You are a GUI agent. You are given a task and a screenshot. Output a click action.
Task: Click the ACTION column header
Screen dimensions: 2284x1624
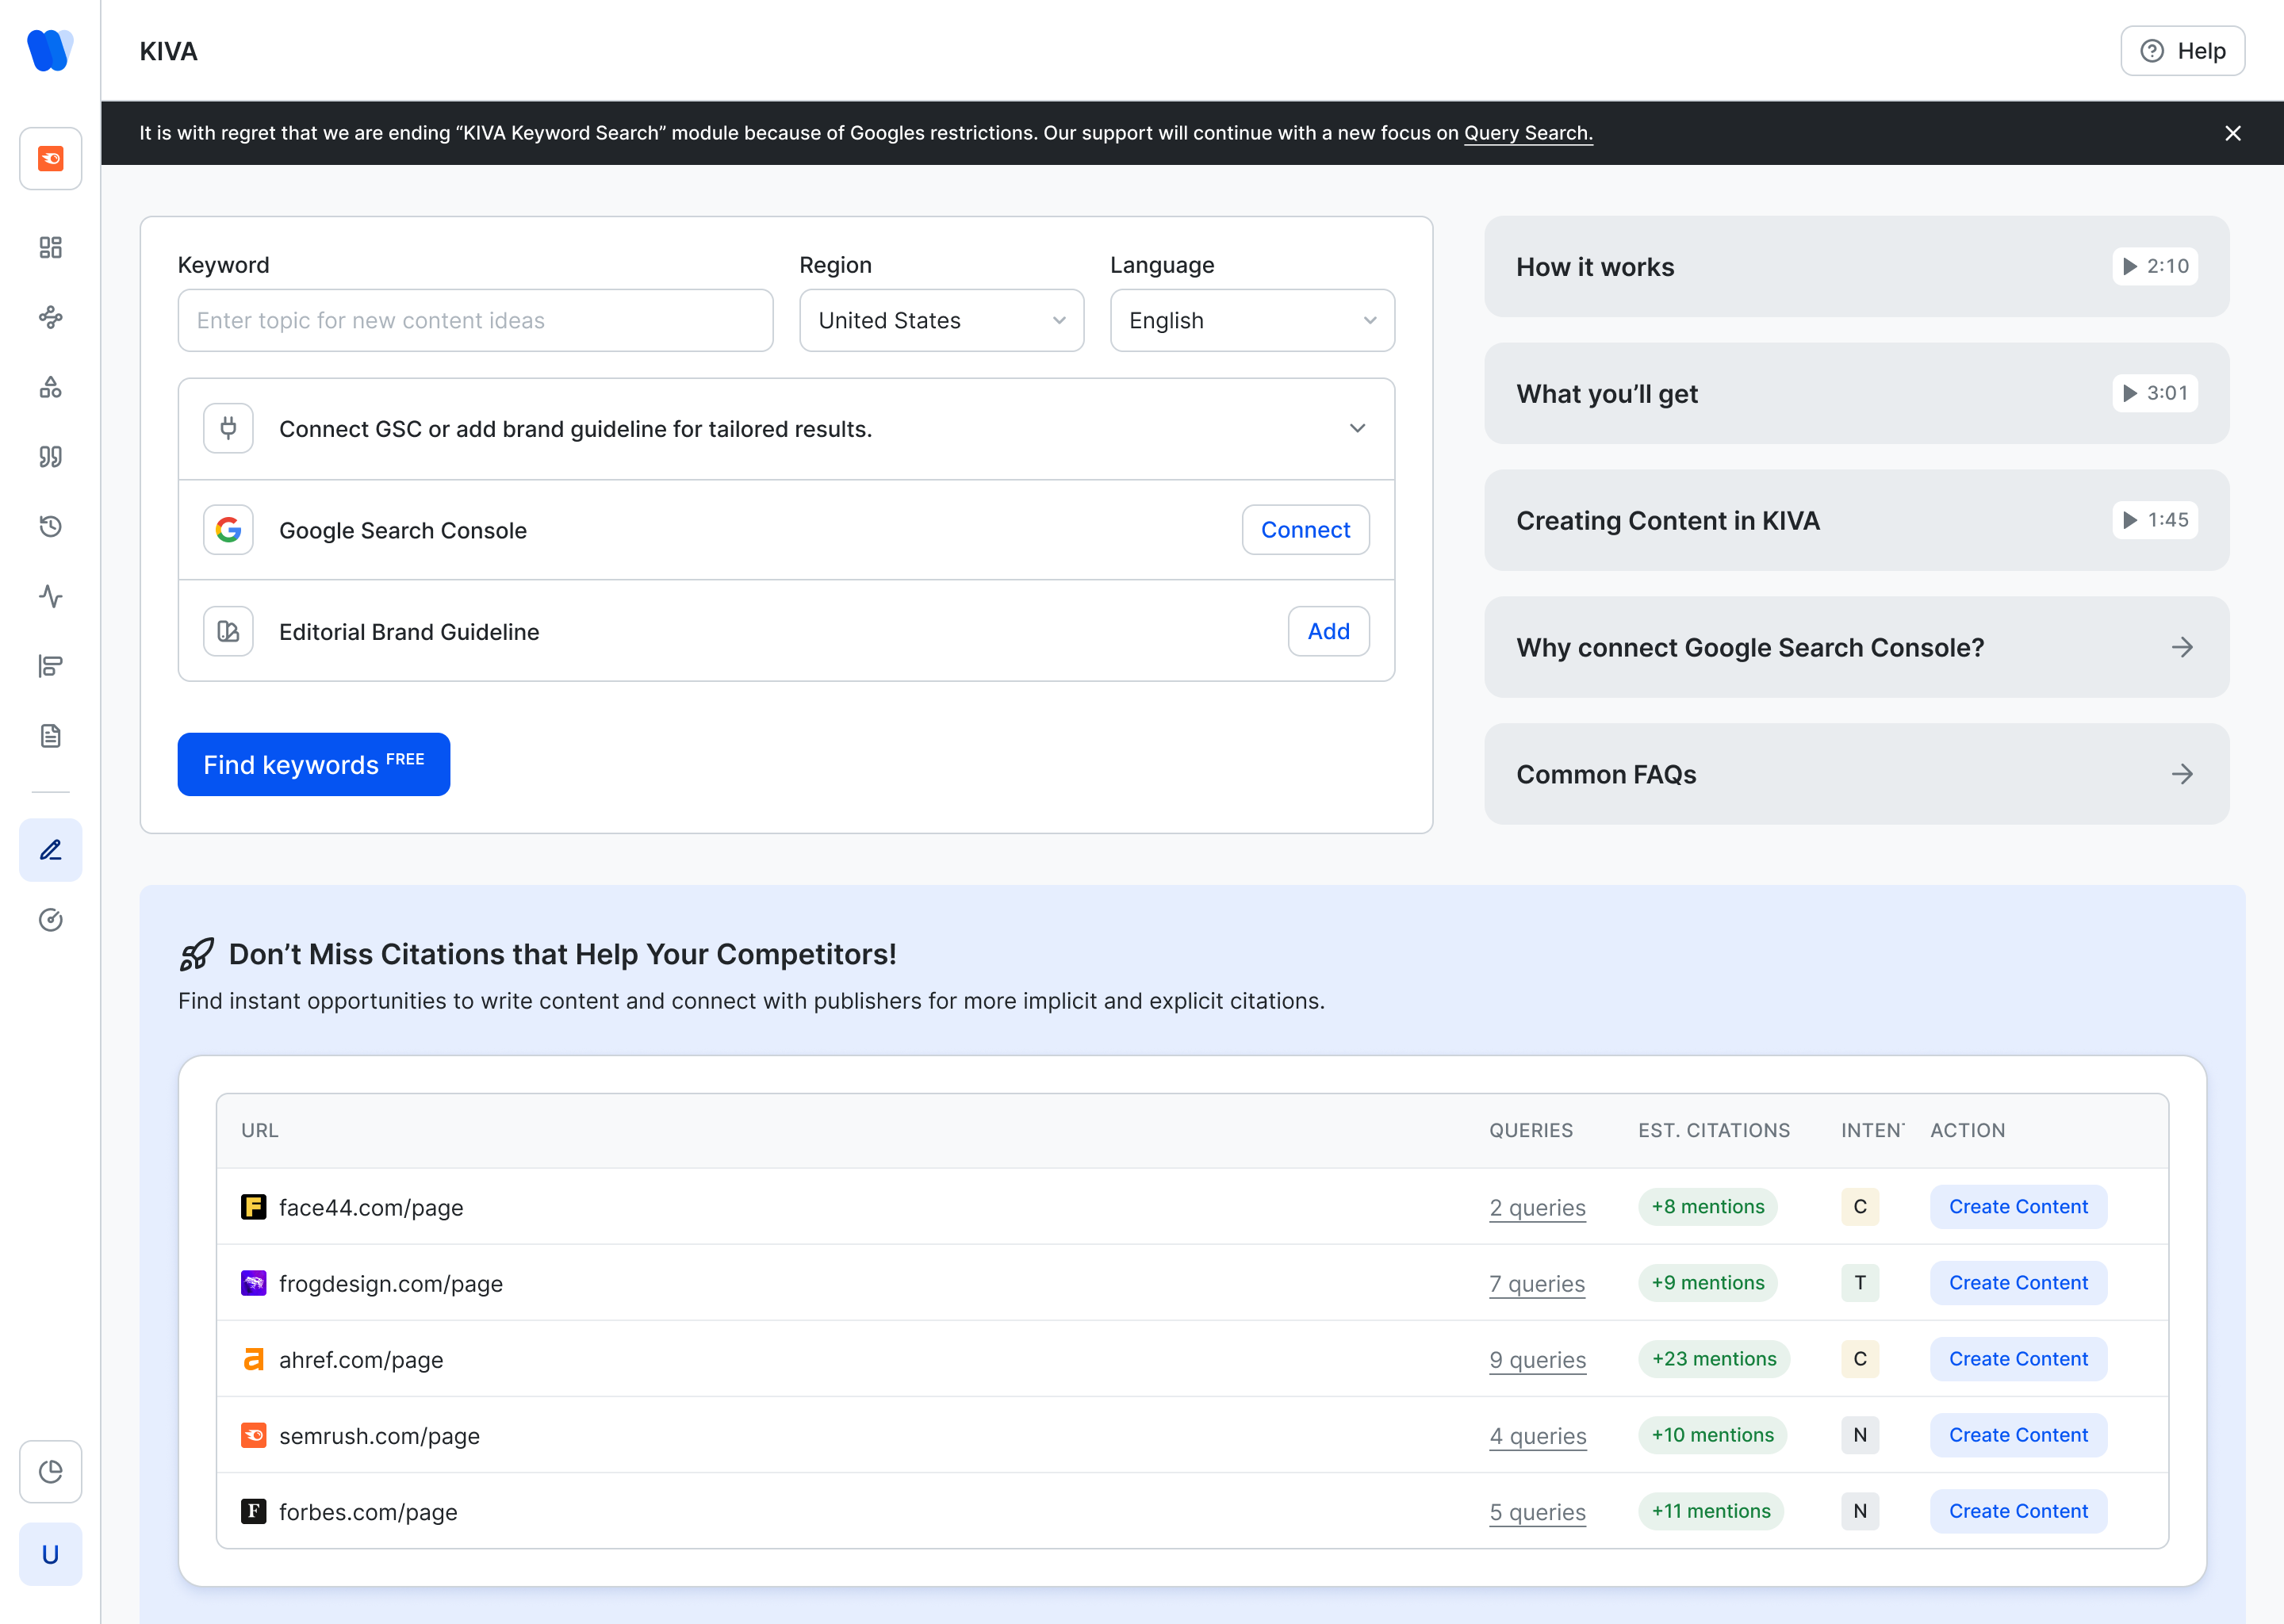[1967, 1130]
